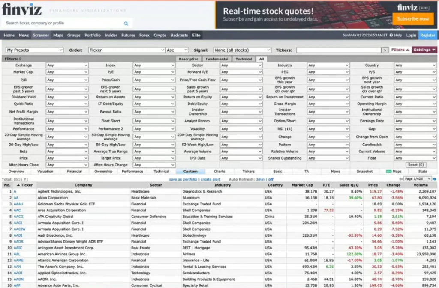
Task: Click Agilent Technologies, Inc. company cell
Action: coord(59,191)
